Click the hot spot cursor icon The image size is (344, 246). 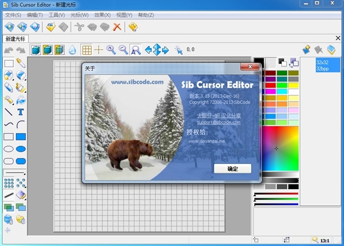[x=178, y=50]
